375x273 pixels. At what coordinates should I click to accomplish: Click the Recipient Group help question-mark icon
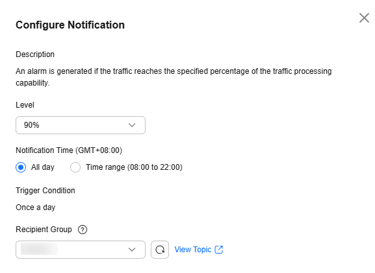click(83, 230)
